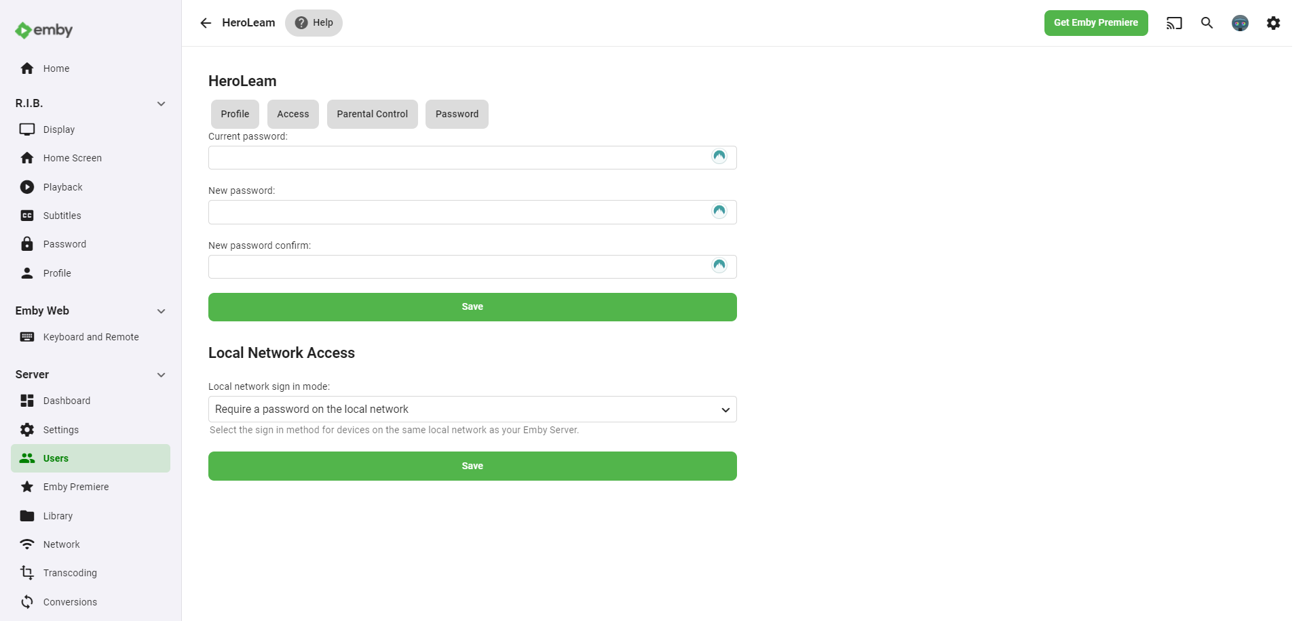The height and width of the screenshot is (621, 1303).
Task: Open Display settings in sidebar
Action: click(x=90, y=129)
